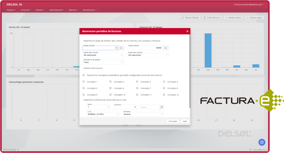Click the search icon next to Desde cliente
Screen dimensions: 284x153
pyautogui.click(x=121, y=48)
